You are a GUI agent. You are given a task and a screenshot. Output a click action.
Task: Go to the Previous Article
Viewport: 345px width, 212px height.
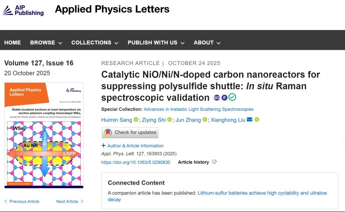pos(22,202)
